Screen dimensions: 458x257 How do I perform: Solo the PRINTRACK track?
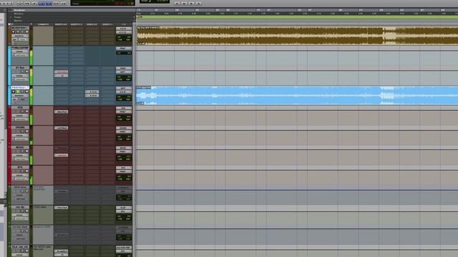point(22,91)
